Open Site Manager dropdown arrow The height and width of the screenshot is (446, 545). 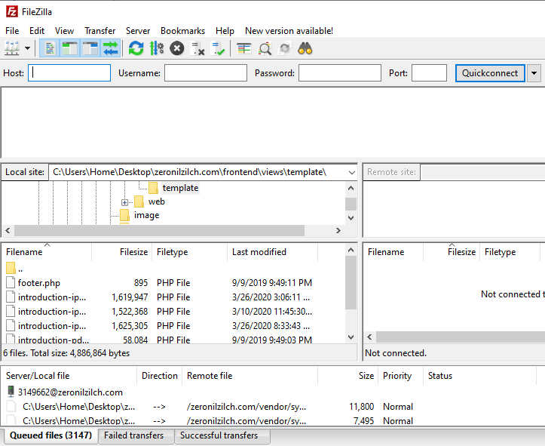point(27,48)
